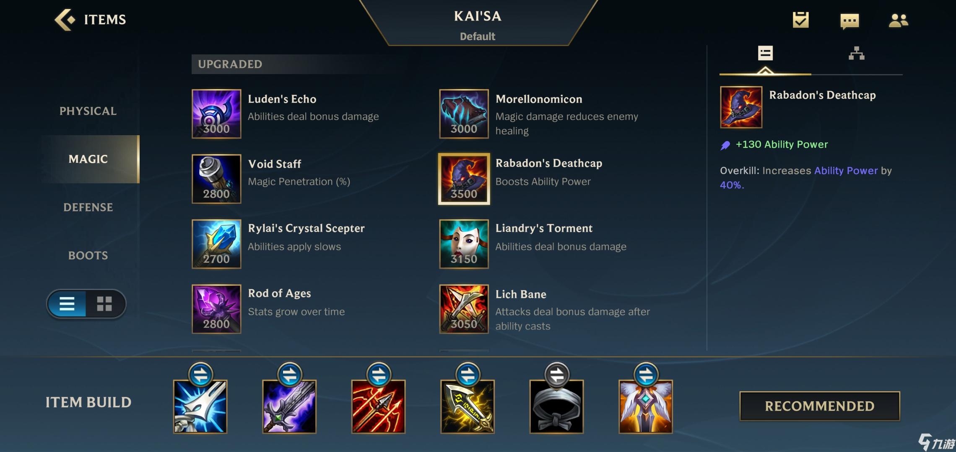This screenshot has height=452, width=956.
Task: Open the Defense items category
Action: tap(88, 207)
